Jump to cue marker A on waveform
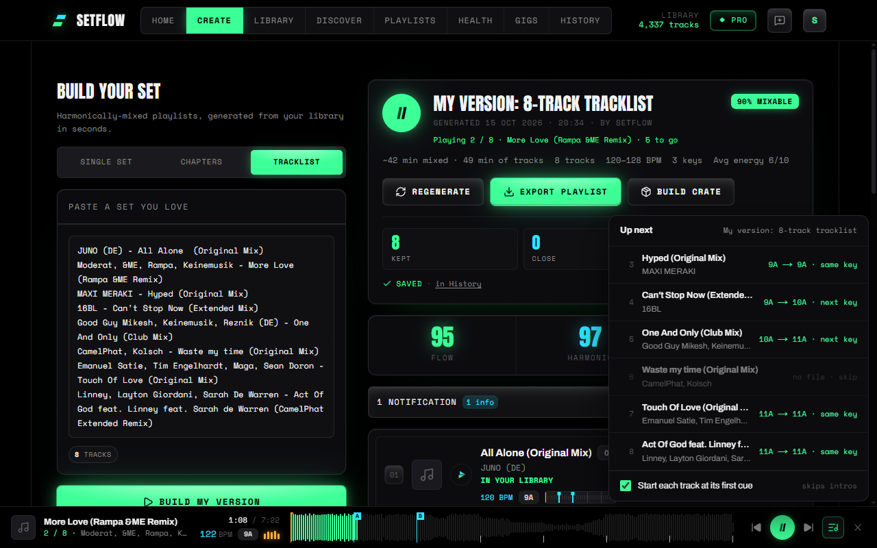The image size is (877, 548). pos(357,516)
